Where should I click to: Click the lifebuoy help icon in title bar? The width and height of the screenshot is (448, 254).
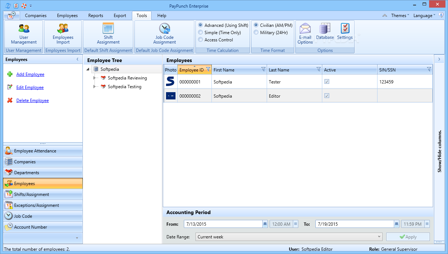[24, 5]
